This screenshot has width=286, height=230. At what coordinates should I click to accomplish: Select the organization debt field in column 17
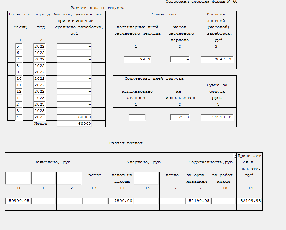198,201
